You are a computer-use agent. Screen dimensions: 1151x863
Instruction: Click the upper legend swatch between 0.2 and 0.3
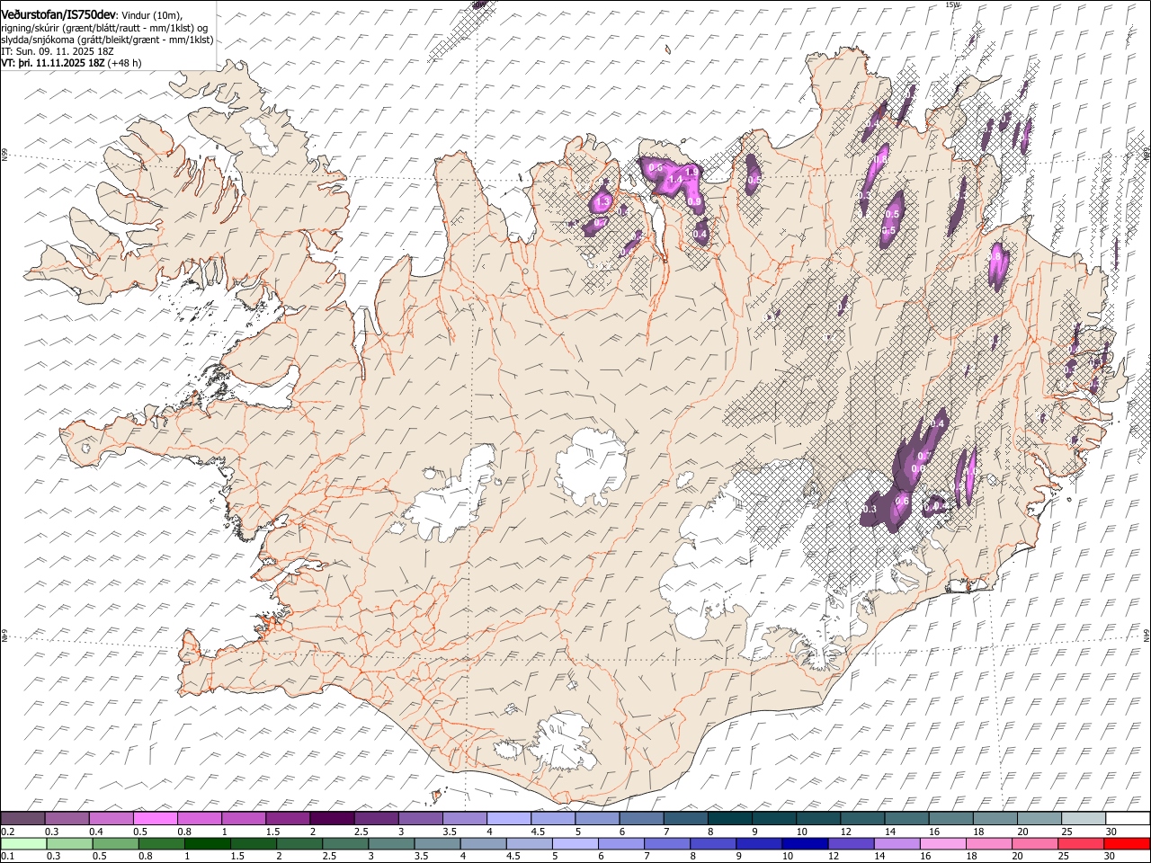(x=22, y=818)
